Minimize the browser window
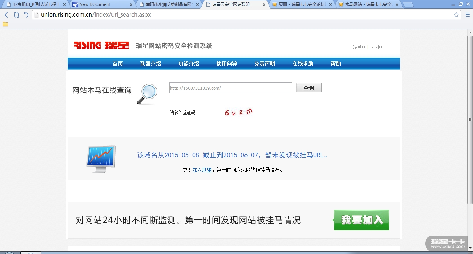 click(453, 4)
